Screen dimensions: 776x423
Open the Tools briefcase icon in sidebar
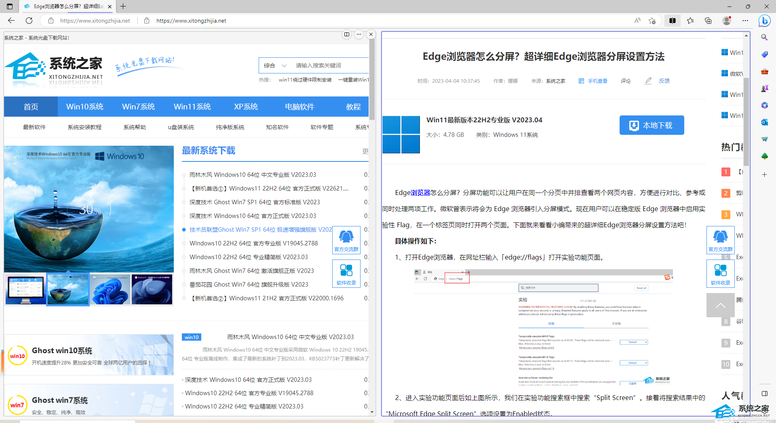click(764, 71)
